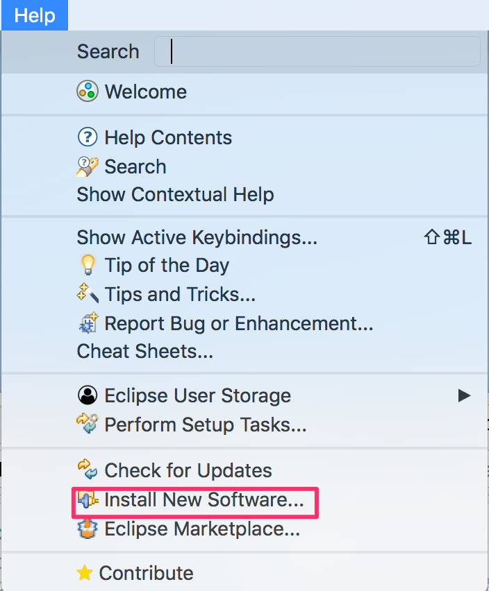Click the Eclipse User Storage label
Viewport: 489px width, 591px height.
198,396
